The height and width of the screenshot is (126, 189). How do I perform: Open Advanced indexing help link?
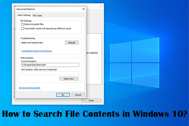[x=30, y=88]
